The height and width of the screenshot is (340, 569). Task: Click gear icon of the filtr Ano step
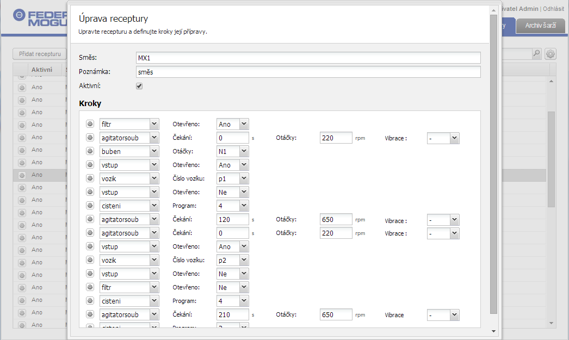point(90,123)
